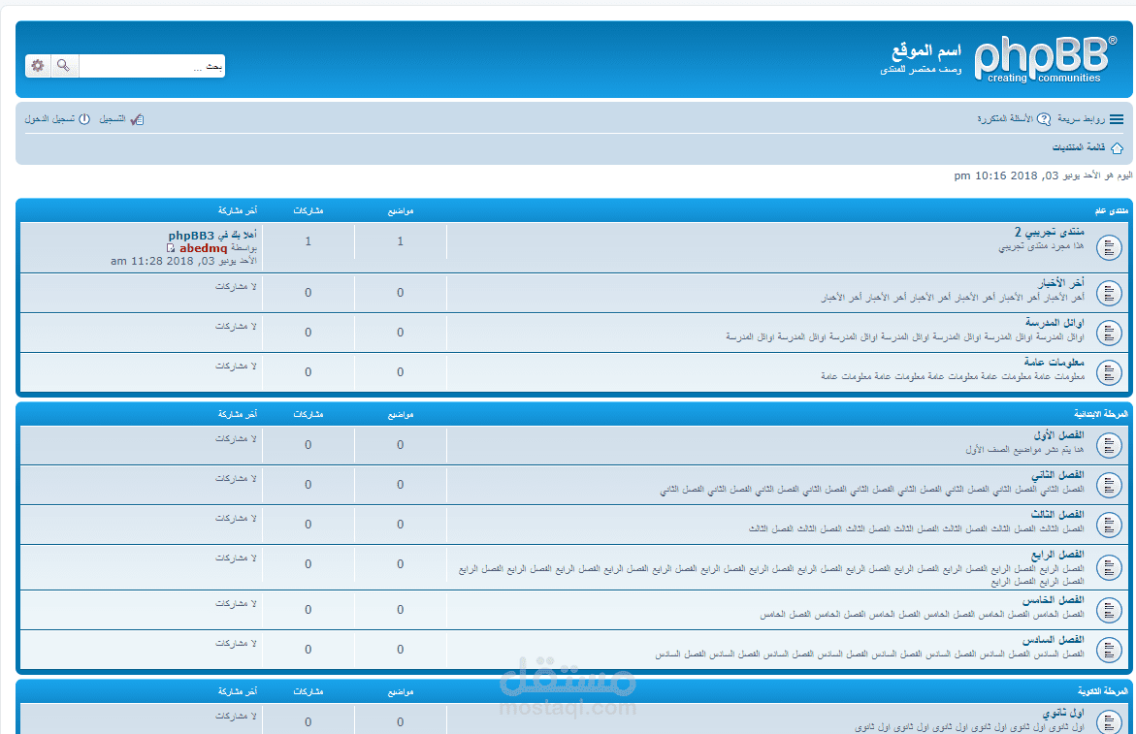1136x734 pixels.
Task: Click the forum icon beside الفصل الأول
Action: pyautogui.click(x=1109, y=445)
